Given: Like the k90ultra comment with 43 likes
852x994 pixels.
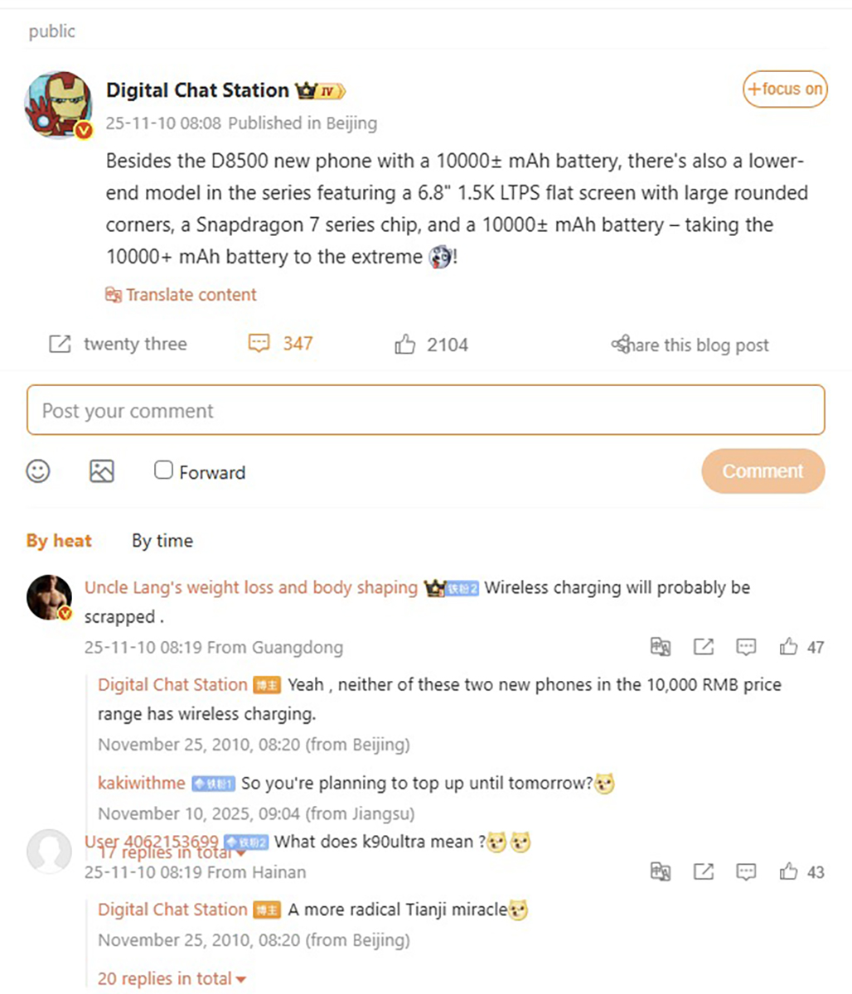Looking at the screenshot, I should pyautogui.click(x=788, y=871).
